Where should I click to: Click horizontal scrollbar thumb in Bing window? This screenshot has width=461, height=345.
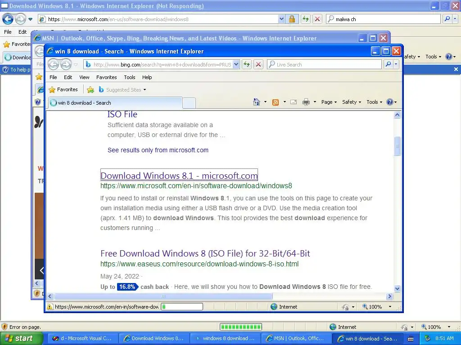[163, 296]
